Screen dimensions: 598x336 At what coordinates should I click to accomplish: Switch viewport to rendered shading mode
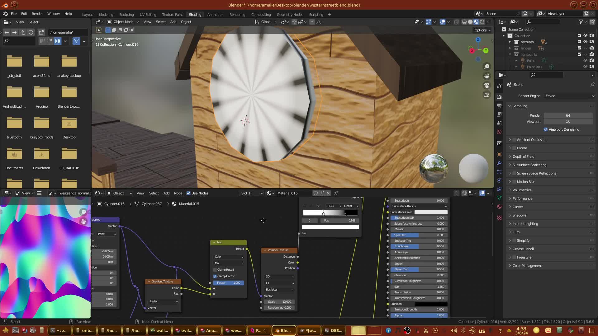[482, 22]
